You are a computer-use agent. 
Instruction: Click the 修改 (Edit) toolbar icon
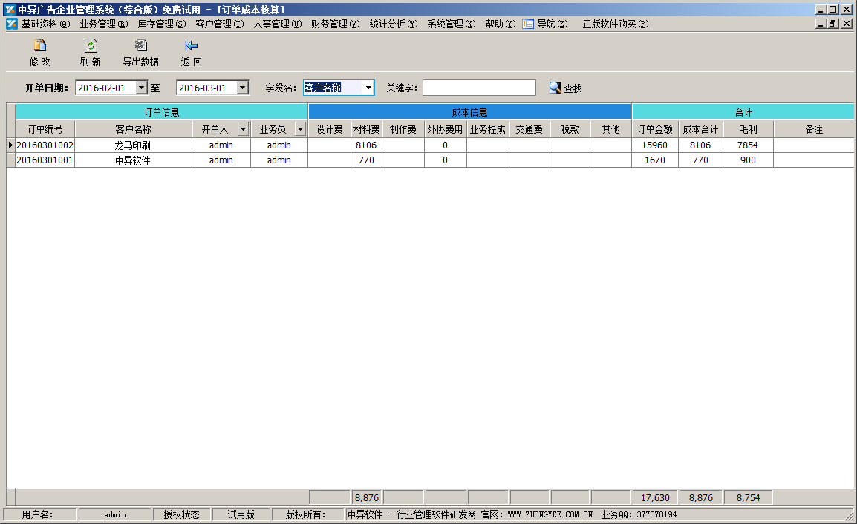[40, 46]
